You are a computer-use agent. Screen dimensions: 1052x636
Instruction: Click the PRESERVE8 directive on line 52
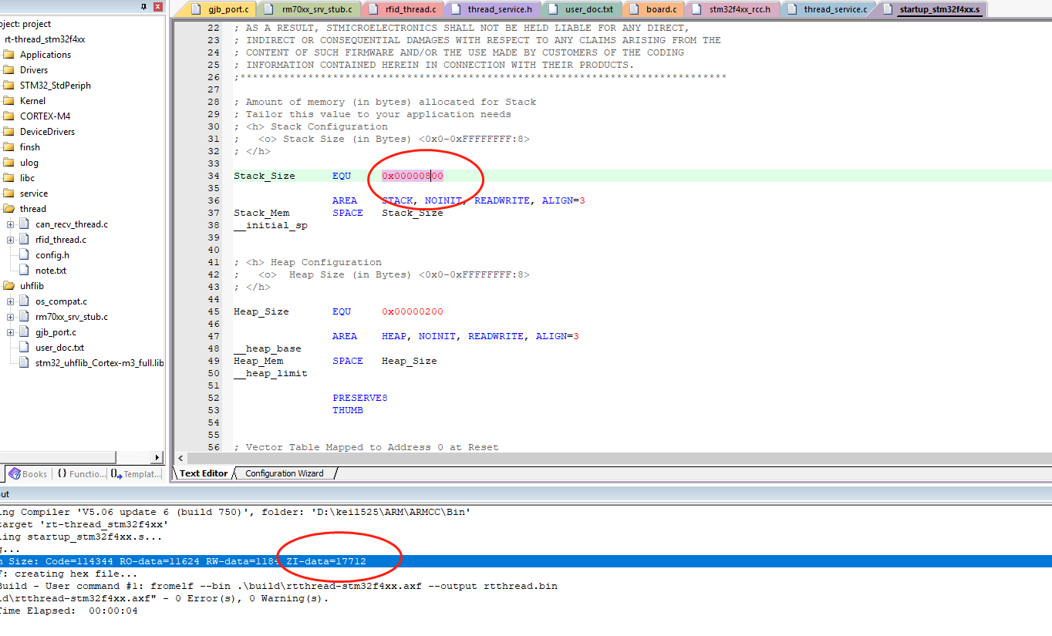click(x=360, y=398)
